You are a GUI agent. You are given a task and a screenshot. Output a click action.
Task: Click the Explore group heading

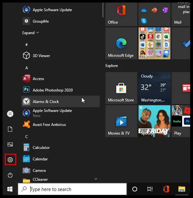[112, 66]
